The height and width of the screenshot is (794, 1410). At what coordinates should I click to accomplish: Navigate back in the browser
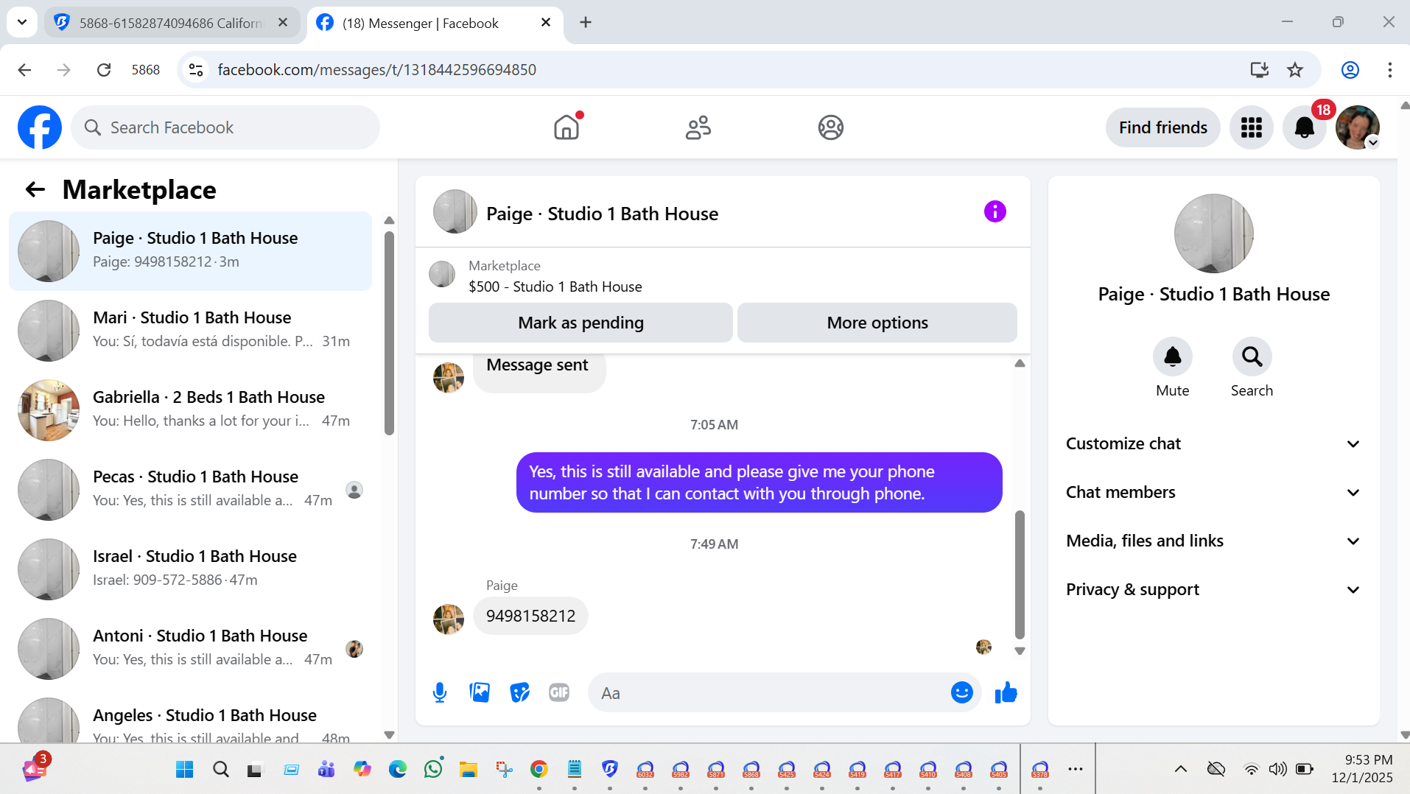(x=24, y=70)
